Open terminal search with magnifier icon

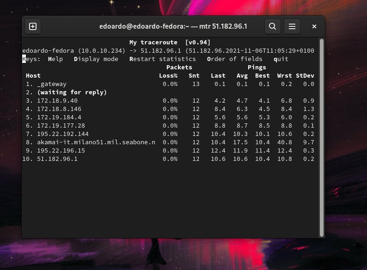coord(273,26)
